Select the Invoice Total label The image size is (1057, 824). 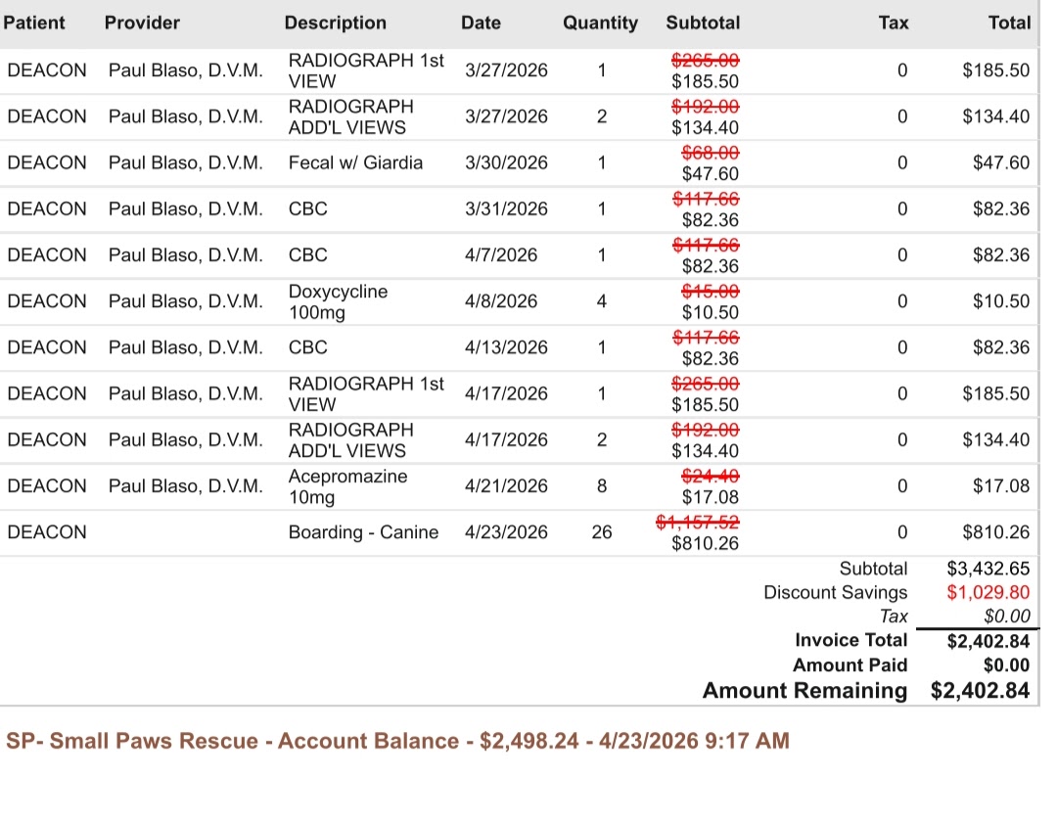850,640
